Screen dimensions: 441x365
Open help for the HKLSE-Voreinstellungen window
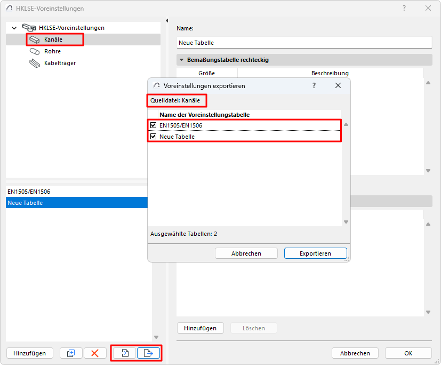[x=404, y=8]
